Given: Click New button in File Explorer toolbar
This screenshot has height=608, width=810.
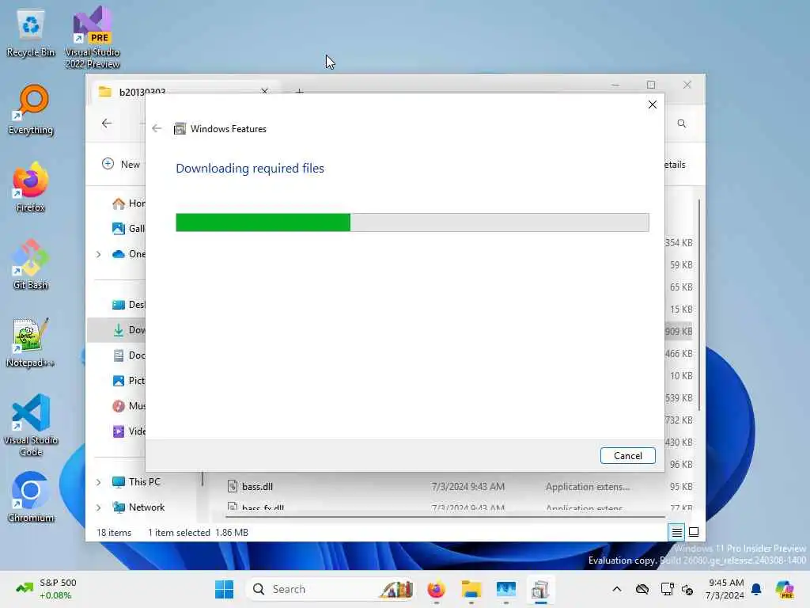Looking at the screenshot, I should (x=121, y=164).
